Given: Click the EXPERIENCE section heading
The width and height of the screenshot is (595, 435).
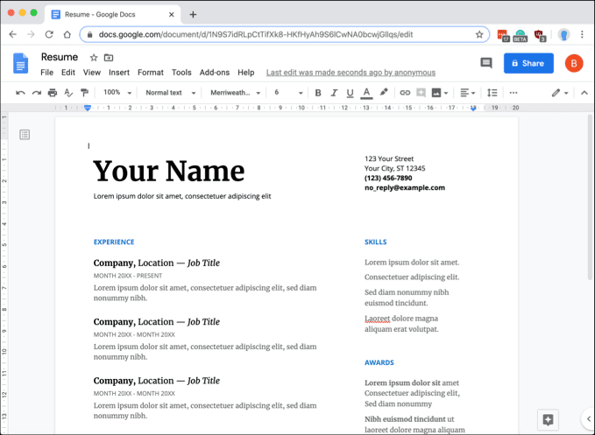Looking at the screenshot, I should point(114,242).
